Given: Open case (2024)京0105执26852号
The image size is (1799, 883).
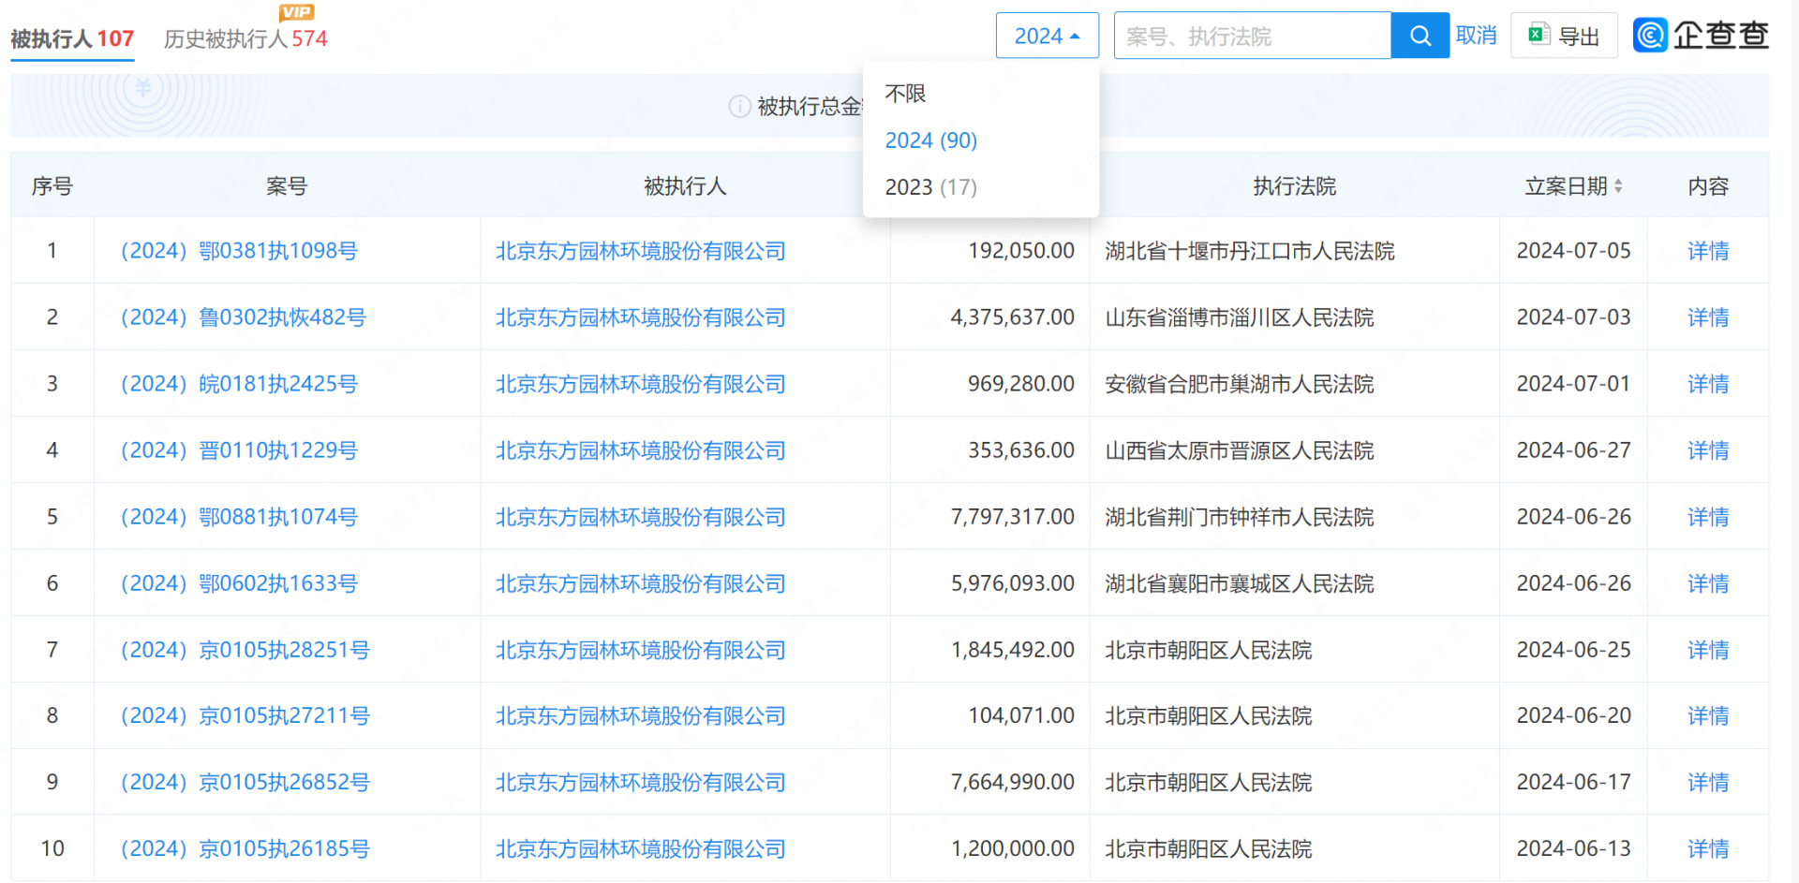Looking at the screenshot, I should [x=245, y=782].
